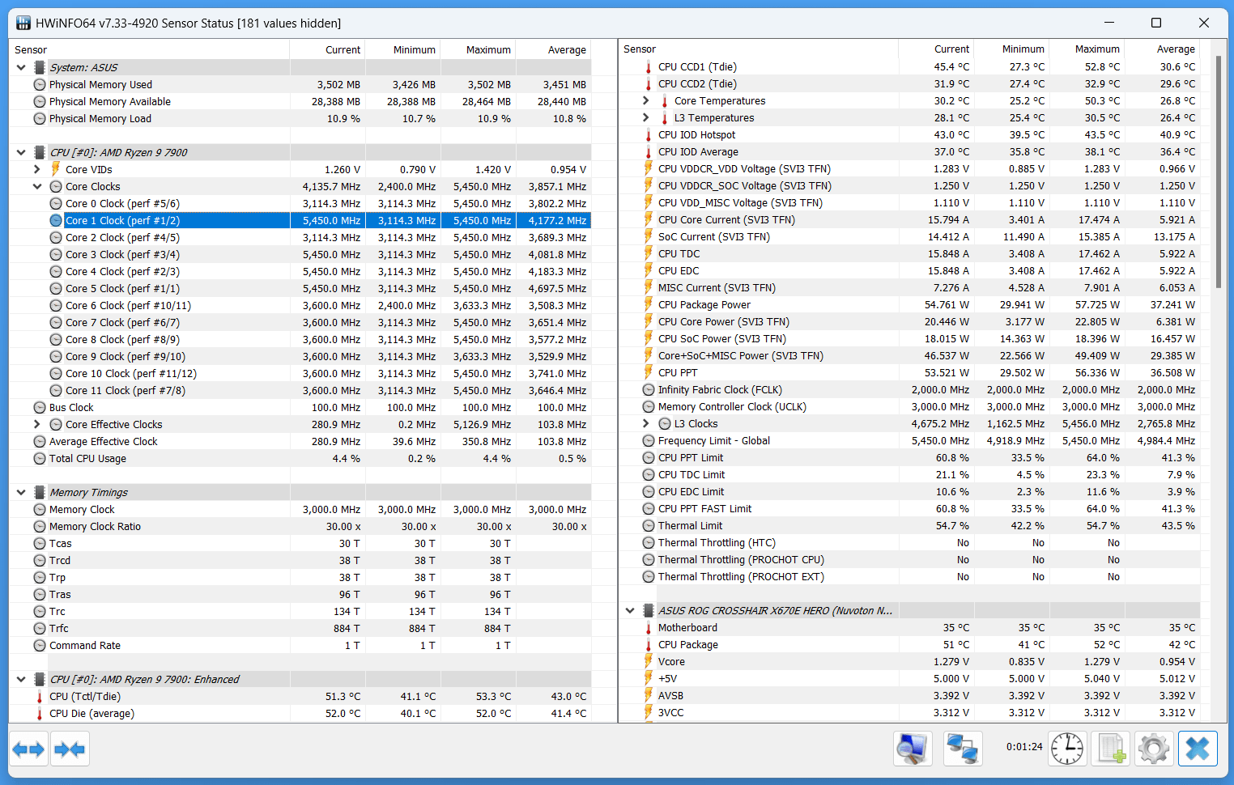Click the CPU TDC lightning bolt icon
Screen dimensions: 1234x785
point(648,253)
